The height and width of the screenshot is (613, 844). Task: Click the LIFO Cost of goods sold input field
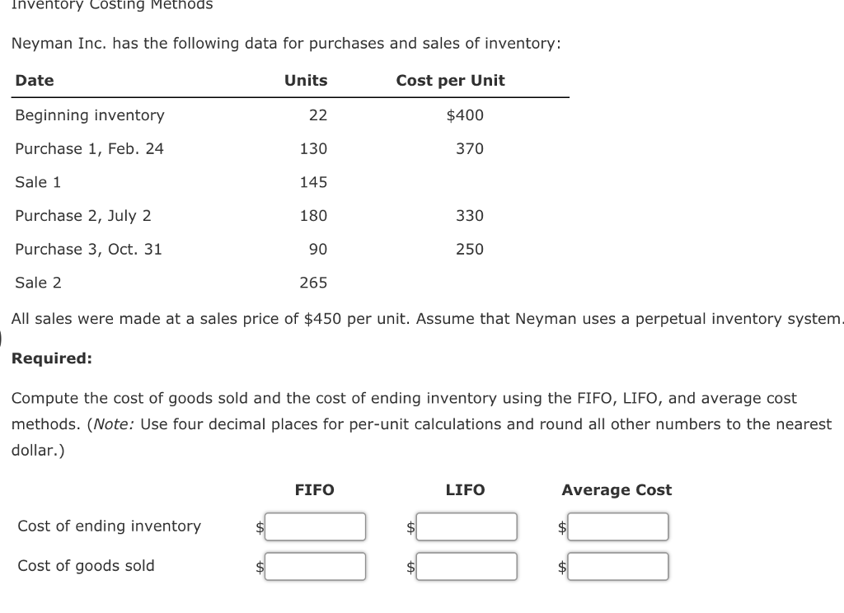click(467, 566)
